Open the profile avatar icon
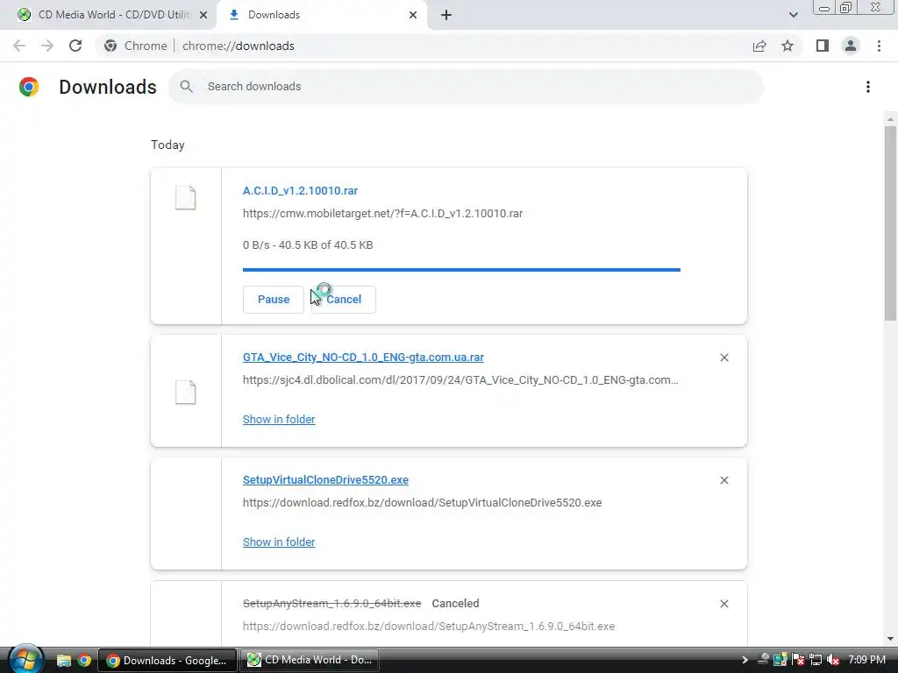 pyautogui.click(x=851, y=46)
